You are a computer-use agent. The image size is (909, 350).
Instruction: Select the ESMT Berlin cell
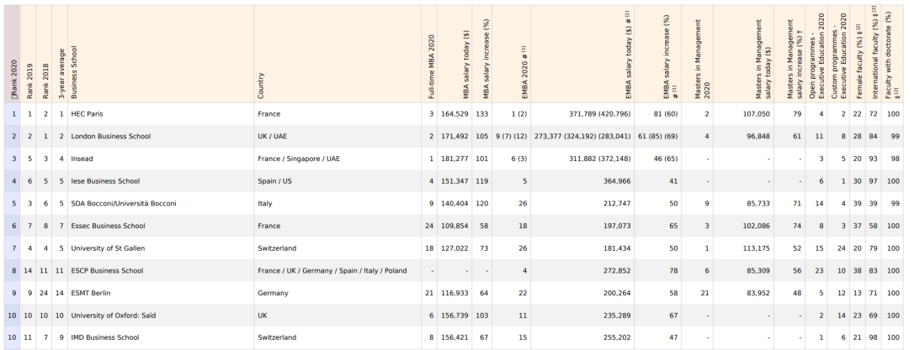click(161, 293)
